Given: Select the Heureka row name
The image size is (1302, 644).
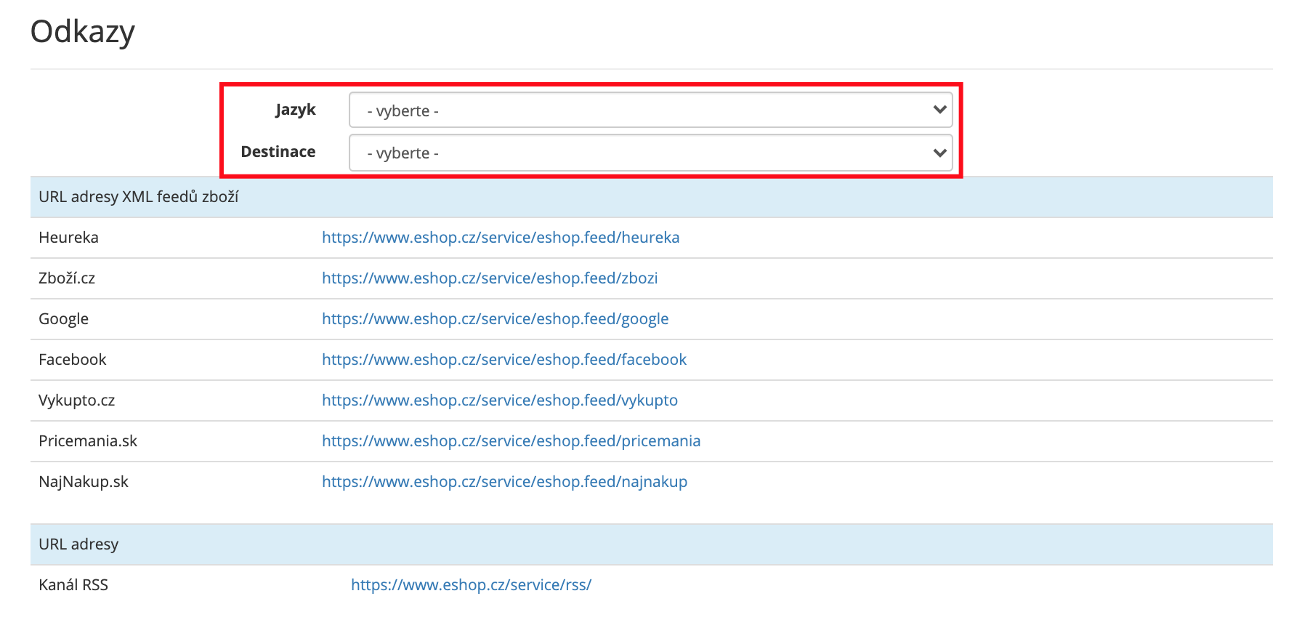Looking at the screenshot, I should tap(68, 238).
